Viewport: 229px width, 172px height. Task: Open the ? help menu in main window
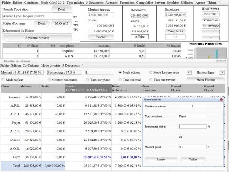219,3
